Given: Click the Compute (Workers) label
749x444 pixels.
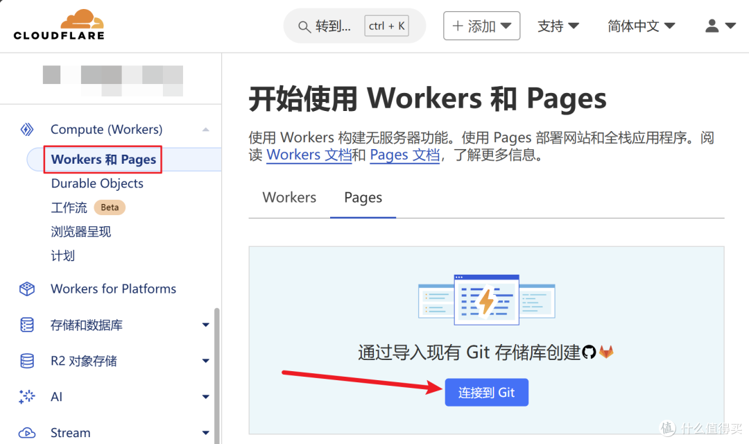Looking at the screenshot, I should tap(107, 130).
